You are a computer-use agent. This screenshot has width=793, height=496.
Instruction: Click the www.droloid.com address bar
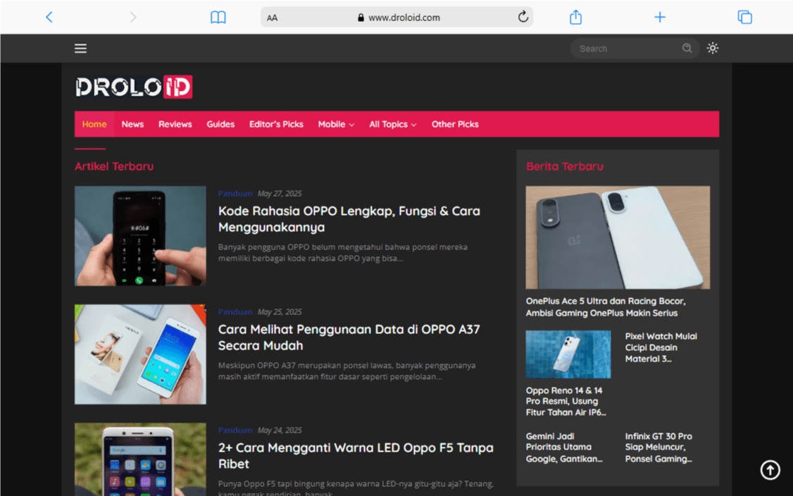(397, 17)
